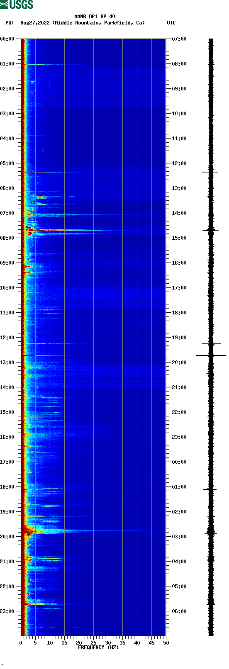Screen dimensions: 229x669
Task: Click the Aug27,2022 date label
Action: 35,23
